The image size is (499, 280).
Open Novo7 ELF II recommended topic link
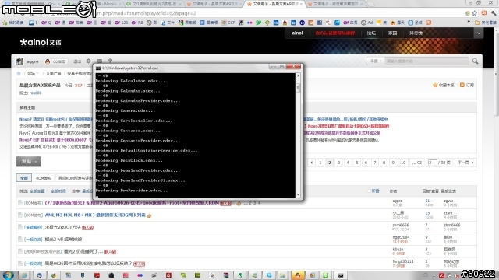pyautogui.click(x=55, y=140)
